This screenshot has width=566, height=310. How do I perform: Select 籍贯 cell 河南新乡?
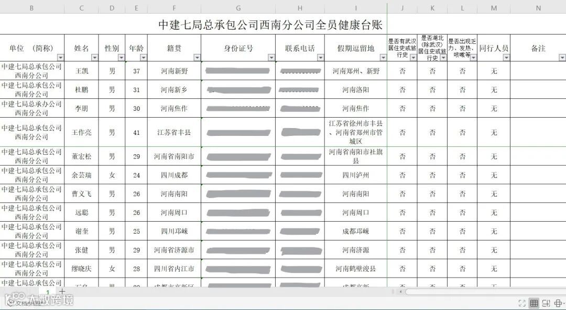pos(175,89)
